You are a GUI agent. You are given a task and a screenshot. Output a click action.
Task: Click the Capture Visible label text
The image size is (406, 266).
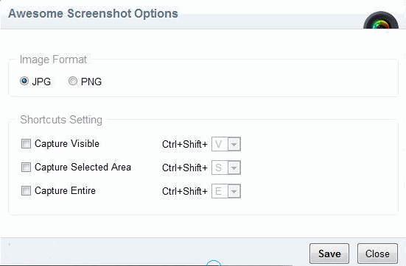[67, 143]
